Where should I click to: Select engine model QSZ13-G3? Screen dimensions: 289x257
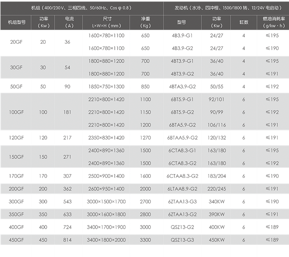(x=182, y=240)
